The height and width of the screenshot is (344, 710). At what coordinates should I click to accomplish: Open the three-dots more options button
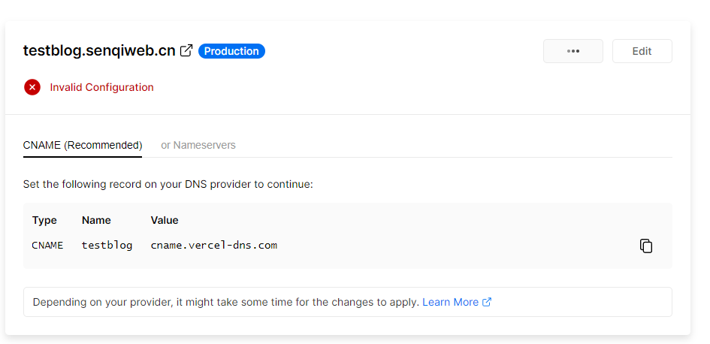pos(573,51)
